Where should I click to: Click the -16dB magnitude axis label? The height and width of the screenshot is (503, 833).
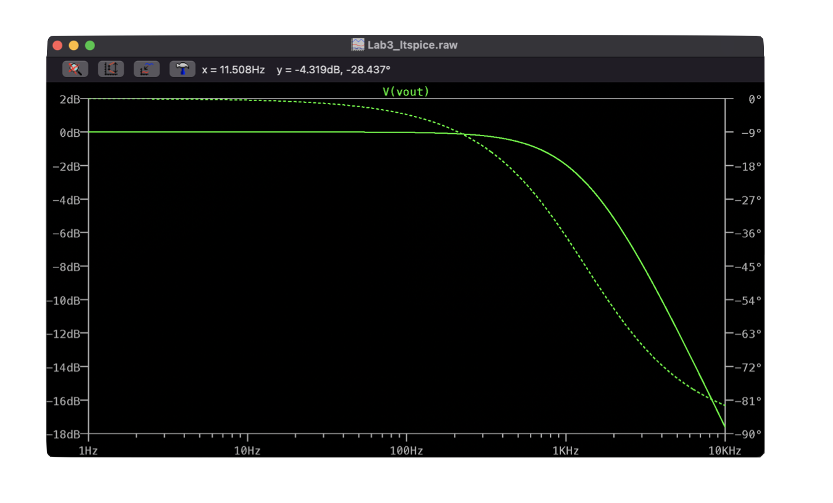64,401
